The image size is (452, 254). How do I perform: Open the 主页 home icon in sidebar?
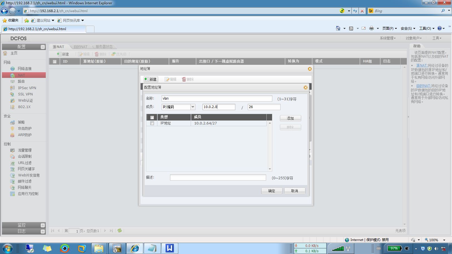(x=5, y=53)
